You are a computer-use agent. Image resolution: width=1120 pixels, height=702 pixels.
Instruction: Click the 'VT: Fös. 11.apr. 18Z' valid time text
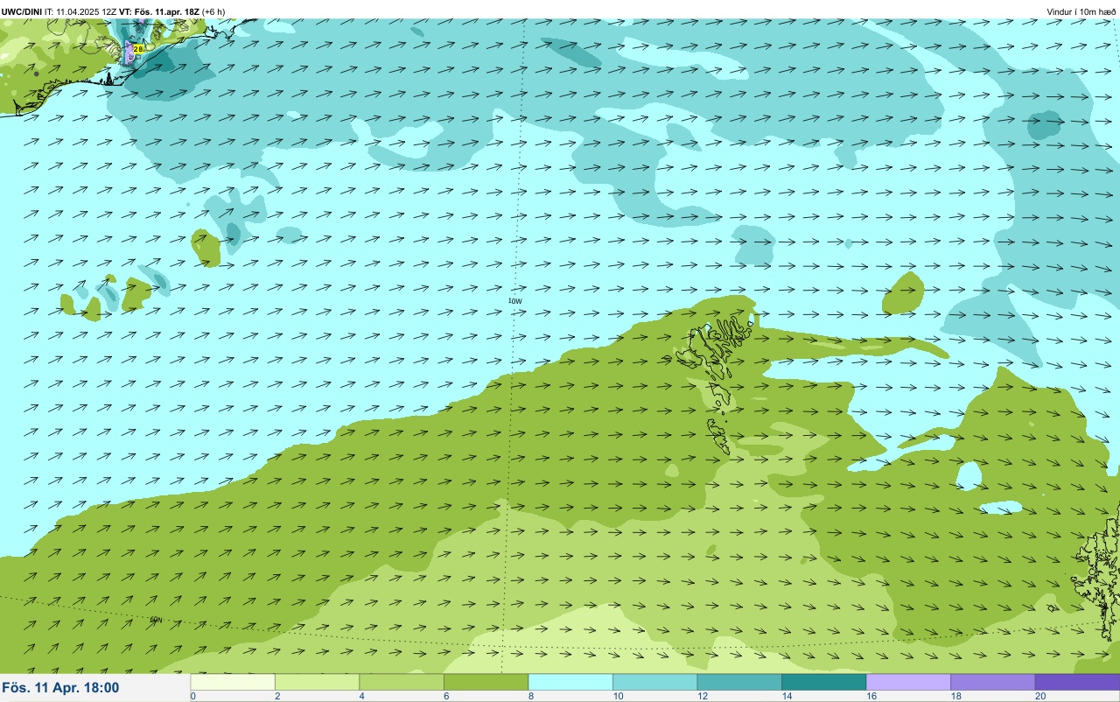[x=159, y=11]
